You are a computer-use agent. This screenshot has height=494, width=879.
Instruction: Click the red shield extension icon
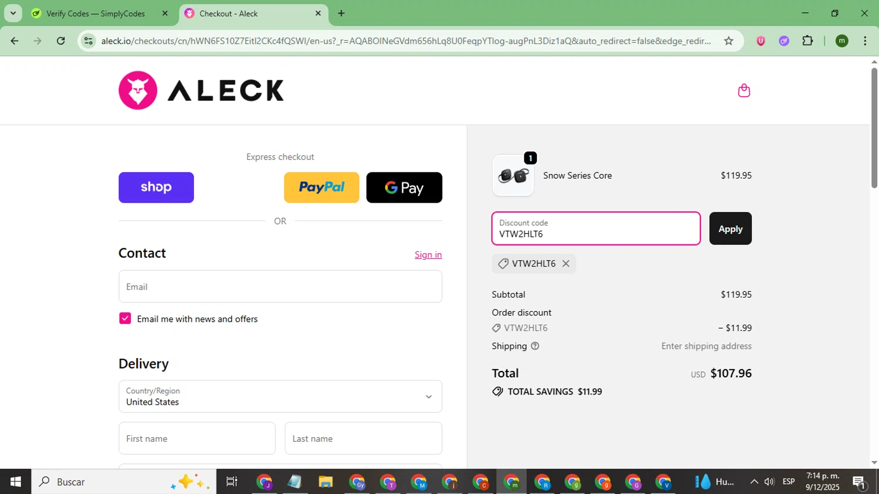pos(761,41)
